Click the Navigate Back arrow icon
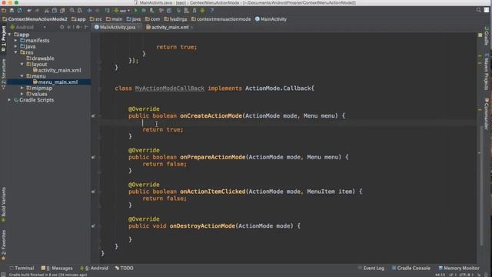This screenshot has width=492, height=277. (89, 10)
